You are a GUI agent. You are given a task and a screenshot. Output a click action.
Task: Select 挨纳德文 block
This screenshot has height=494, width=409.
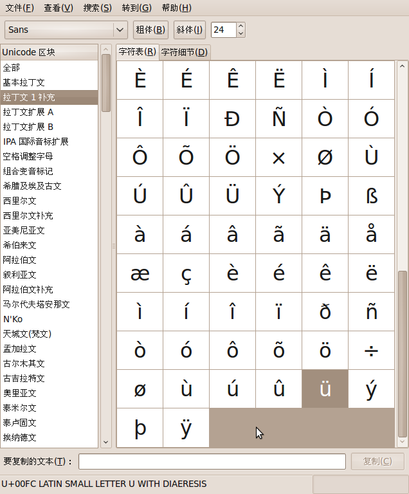(49, 438)
